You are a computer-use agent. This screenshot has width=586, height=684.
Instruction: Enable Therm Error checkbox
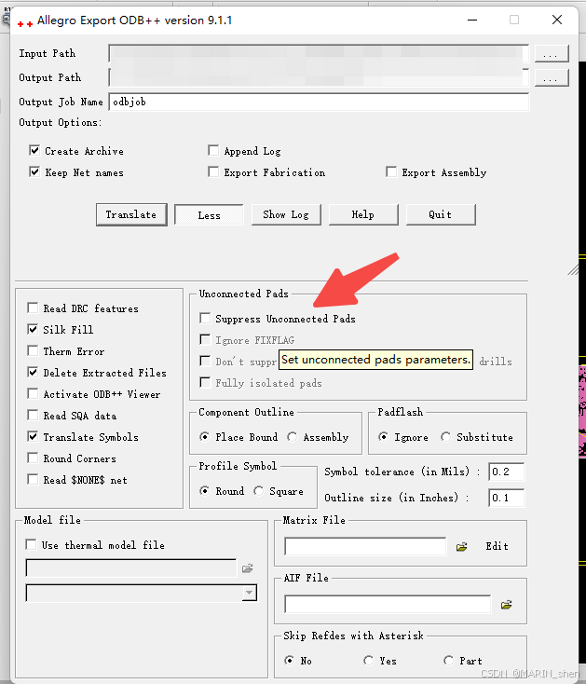pos(33,350)
